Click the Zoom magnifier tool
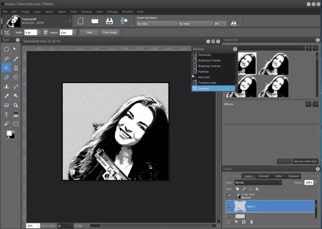This screenshot has height=229, width=322. [x=16, y=105]
